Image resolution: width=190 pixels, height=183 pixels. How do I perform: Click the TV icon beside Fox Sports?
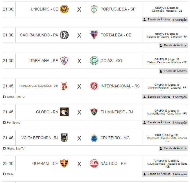pyautogui.click(x=4, y=122)
